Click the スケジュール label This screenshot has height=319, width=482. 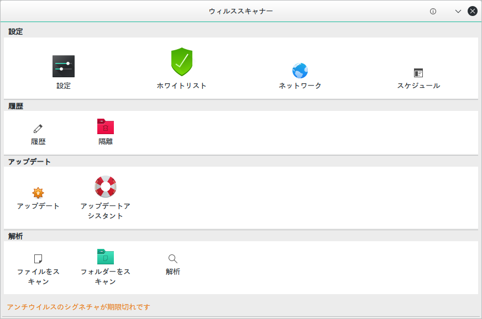click(418, 86)
